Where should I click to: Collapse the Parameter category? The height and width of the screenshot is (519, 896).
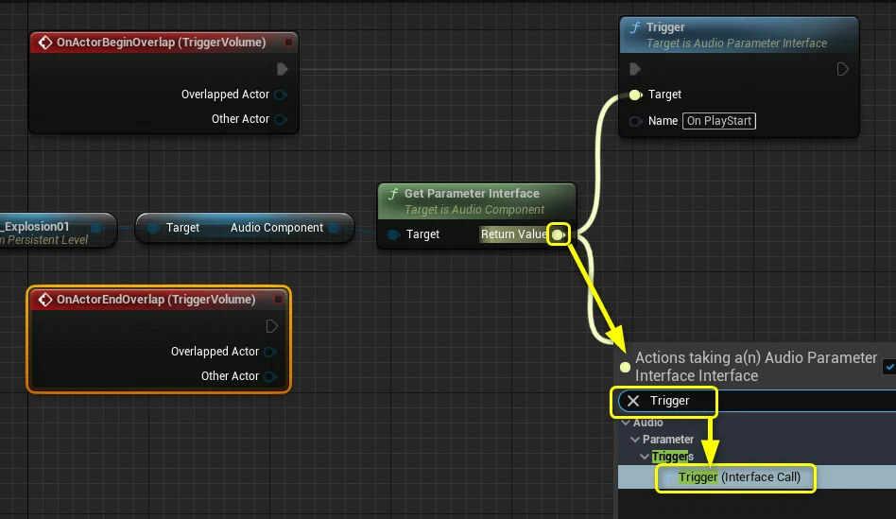point(635,440)
